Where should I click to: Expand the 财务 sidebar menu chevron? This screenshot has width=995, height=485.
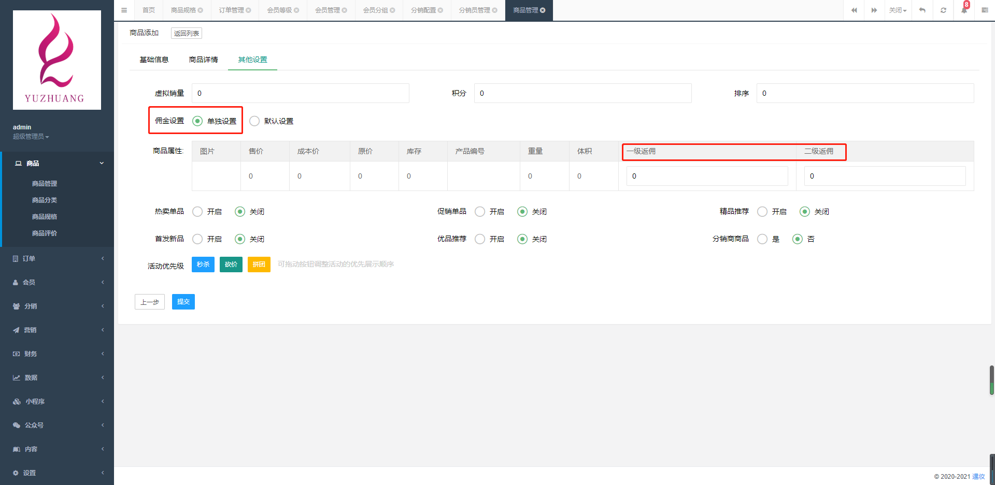coord(103,354)
